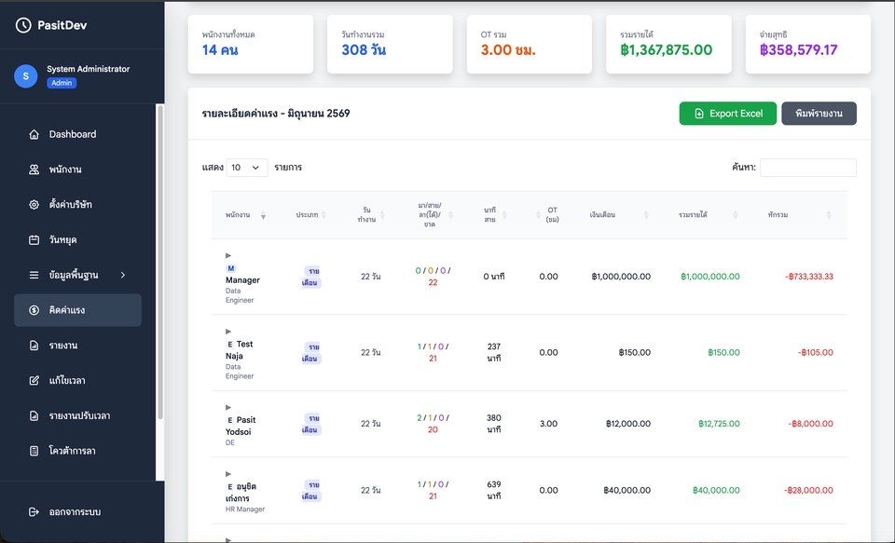Viewport: 895px width, 543px height.
Task: Click the holiday calendar icon
Action: [34, 240]
